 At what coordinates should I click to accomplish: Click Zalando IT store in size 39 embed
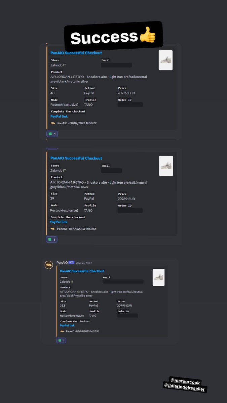[58, 171]
